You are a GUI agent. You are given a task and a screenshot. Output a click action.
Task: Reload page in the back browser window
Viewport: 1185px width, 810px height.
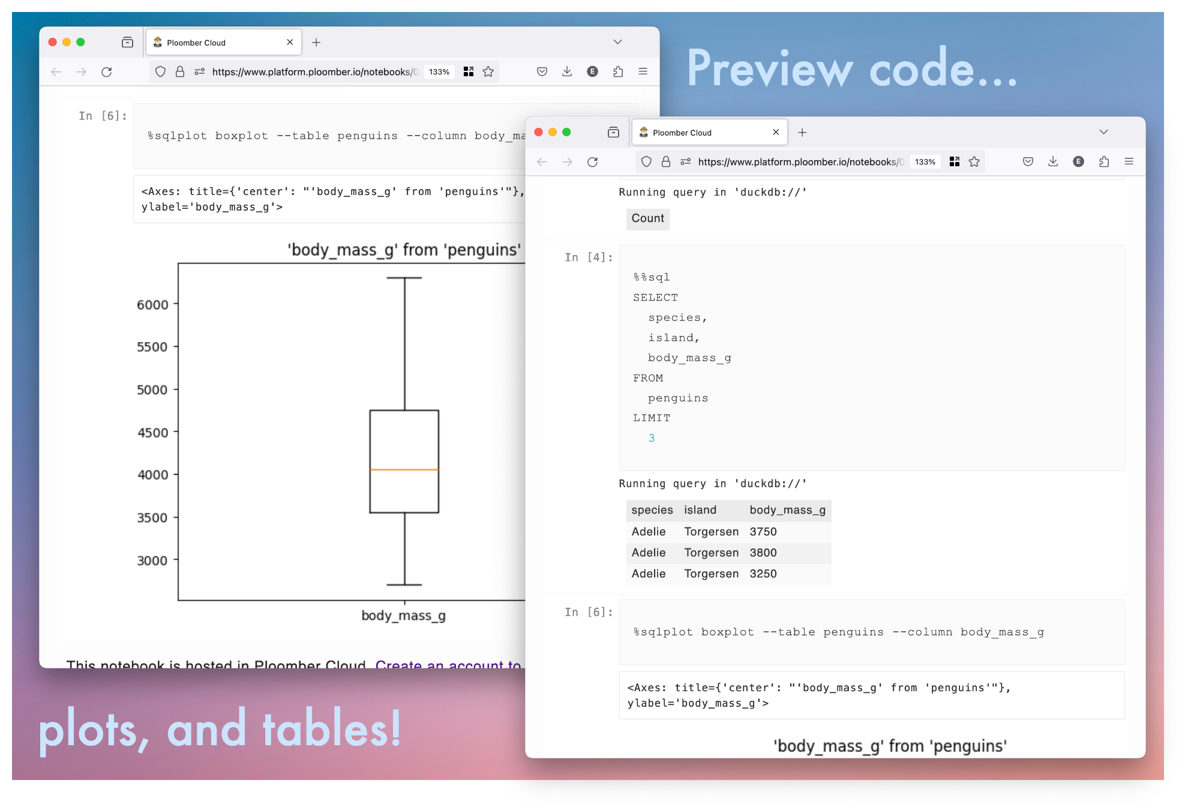(x=106, y=72)
